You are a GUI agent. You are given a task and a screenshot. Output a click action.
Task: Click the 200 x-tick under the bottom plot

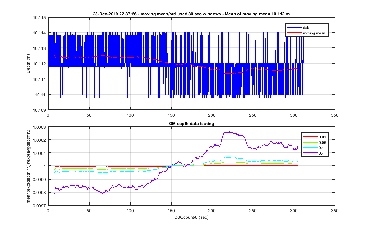tap(212, 211)
